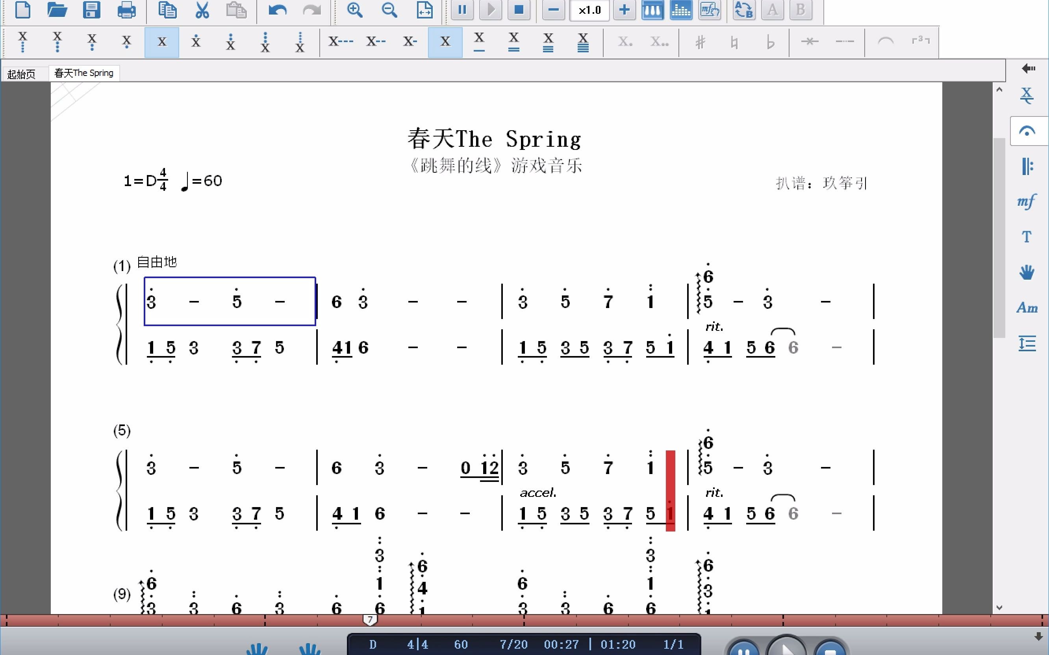Select the natural accidental tool
The image size is (1049, 655).
point(734,42)
